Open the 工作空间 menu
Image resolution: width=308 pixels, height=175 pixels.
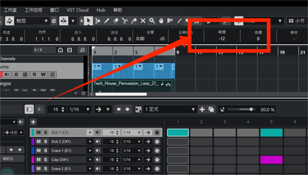(34, 10)
